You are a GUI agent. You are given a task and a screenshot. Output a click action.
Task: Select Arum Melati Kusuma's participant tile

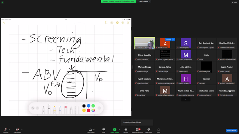click(x=186, y=91)
